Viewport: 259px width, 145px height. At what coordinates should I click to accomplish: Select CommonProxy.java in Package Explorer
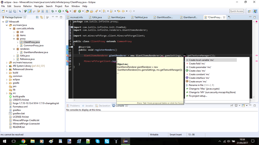pos(33,46)
